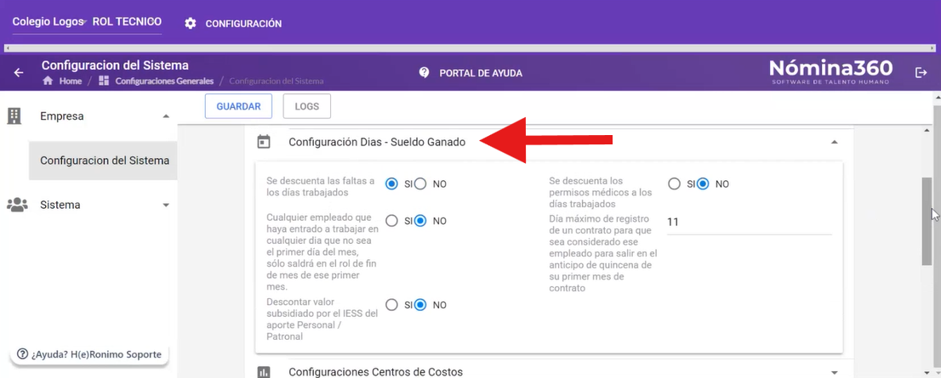Select NO for descontar valor subsidiado IESS
Screen dimensions: 941x378
click(x=420, y=305)
